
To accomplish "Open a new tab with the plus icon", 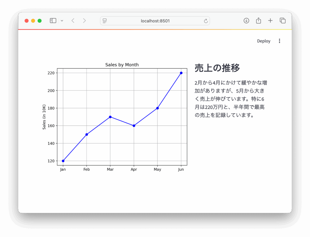I will pos(270,21).
